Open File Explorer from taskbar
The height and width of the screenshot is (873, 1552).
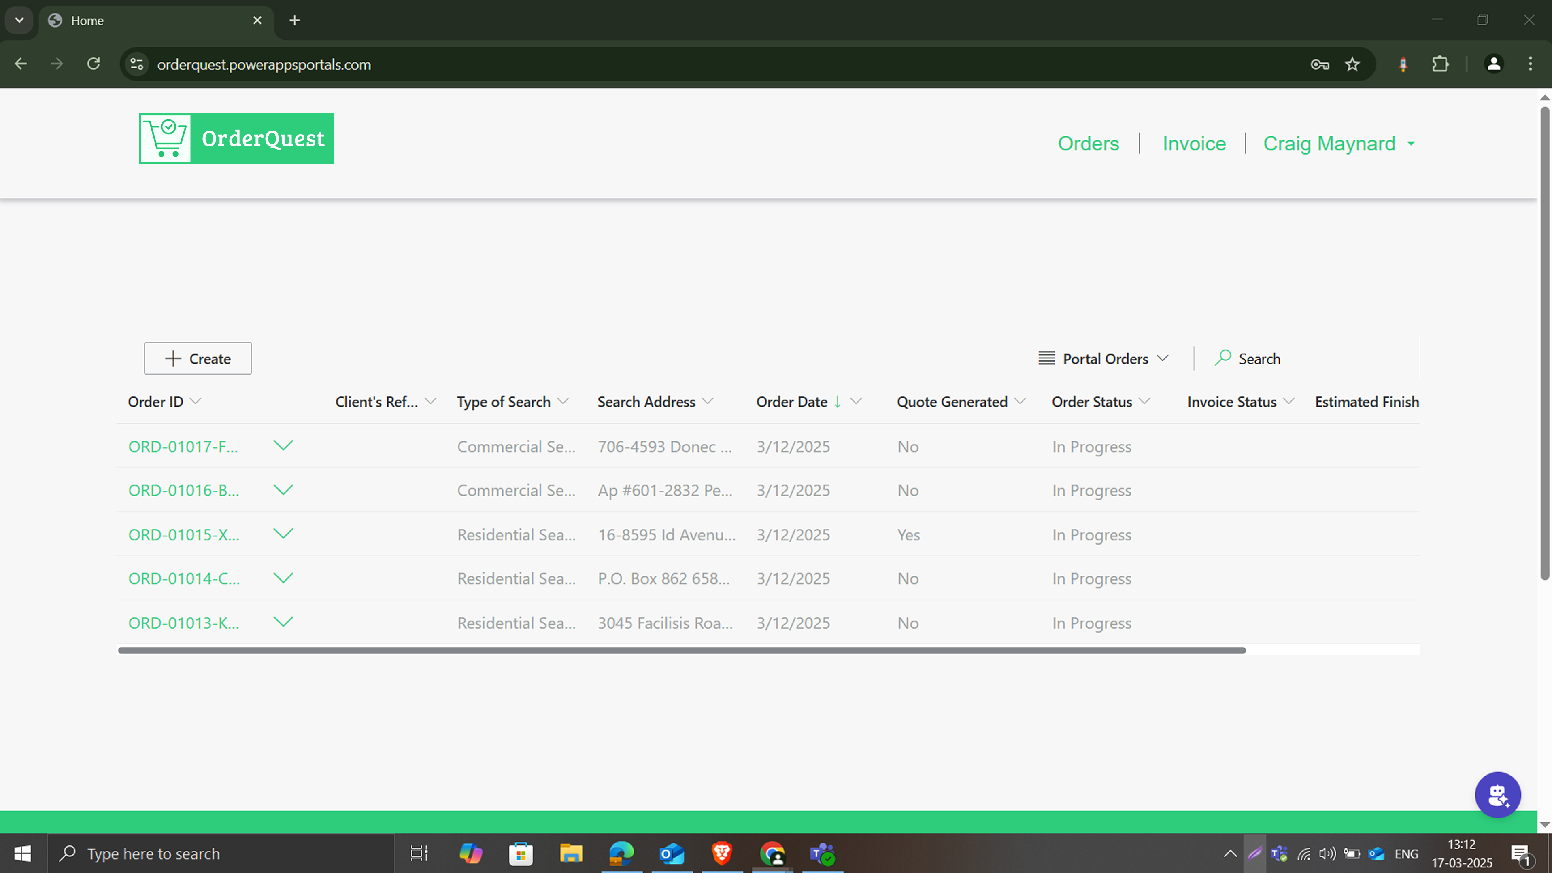pyautogui.click(x=571, y=853)
